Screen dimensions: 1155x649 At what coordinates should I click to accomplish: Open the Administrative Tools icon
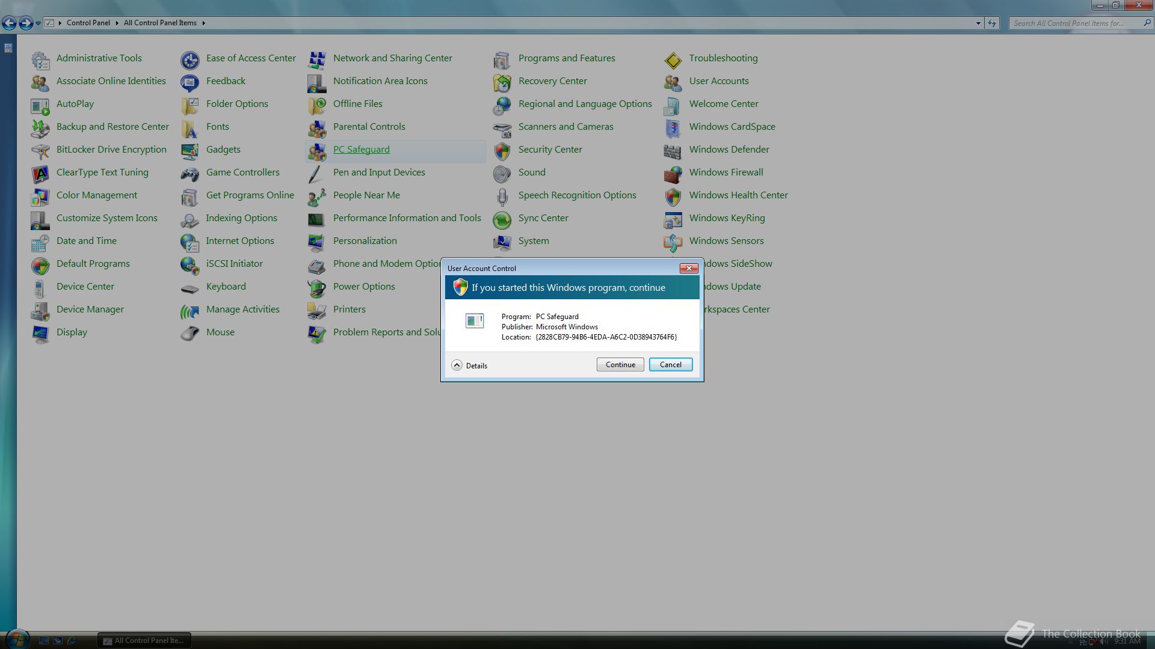point(40,59)
